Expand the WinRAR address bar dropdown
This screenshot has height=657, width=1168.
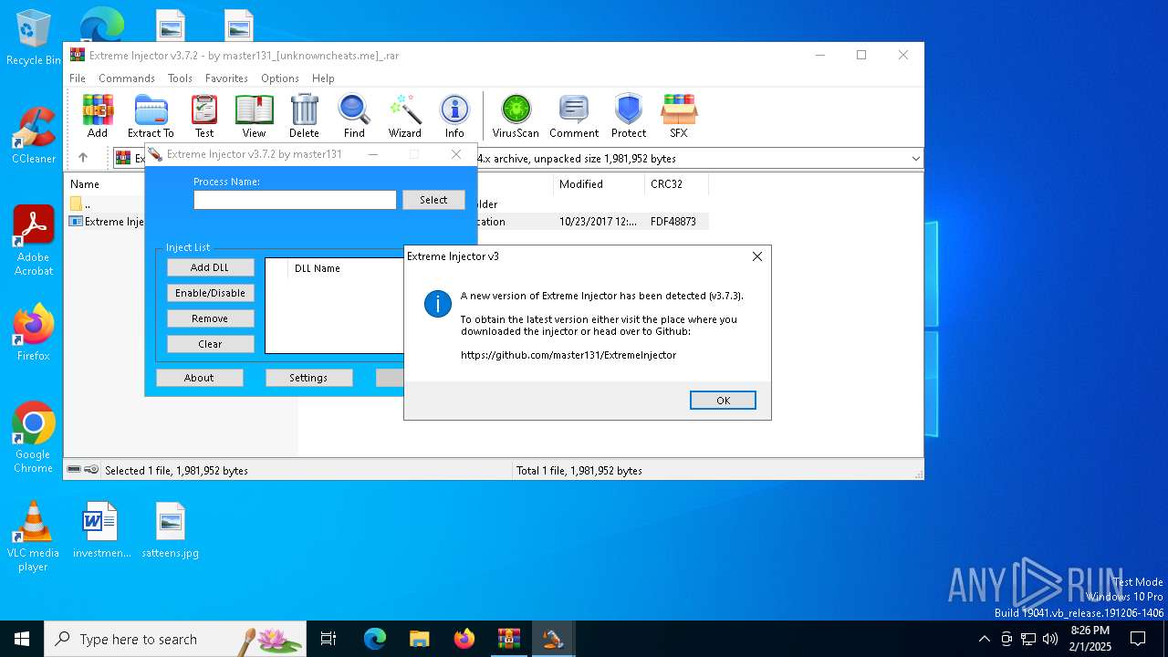tap(915, 159)
